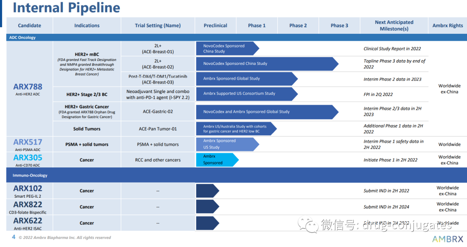Screen dimensions: 467x247
Task: Click the Next Anticipated Milestone(s) header
Action: point(394,26)
